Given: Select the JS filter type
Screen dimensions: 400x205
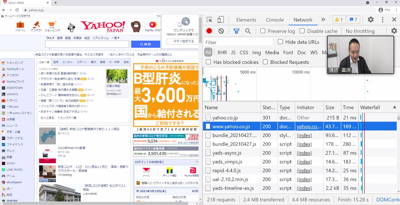Looking at the screenshot, I should pos(233,52).
